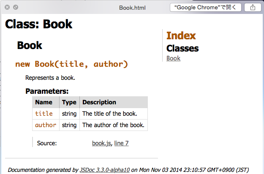This screenshot has width=264, height=174.
Task: Select the title parameter name cell
Action: tap(44, 114)
